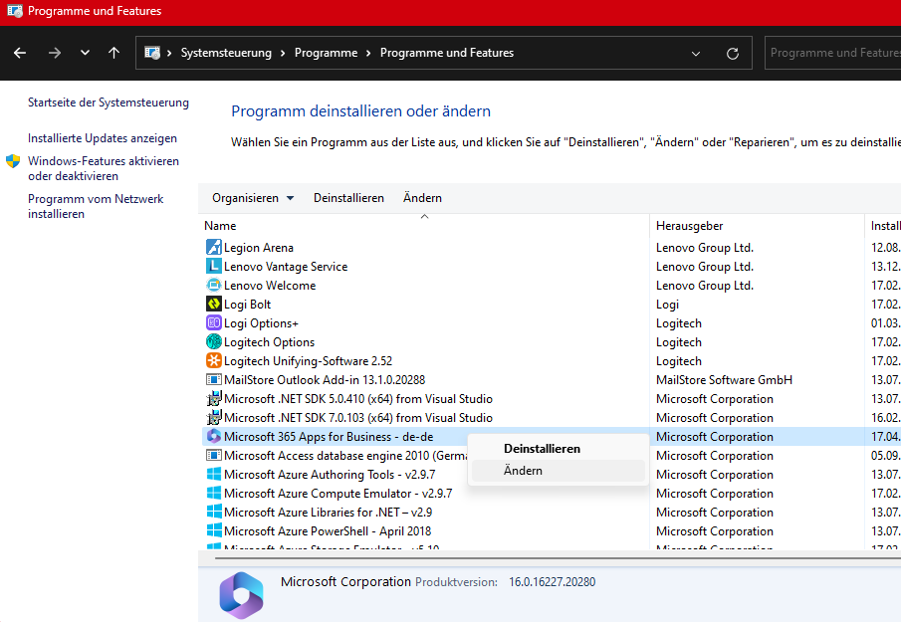Image resolution: width=901 pixels, height=622 pixels.
Task: Select the Legion Arena program name
Action: 259,248
